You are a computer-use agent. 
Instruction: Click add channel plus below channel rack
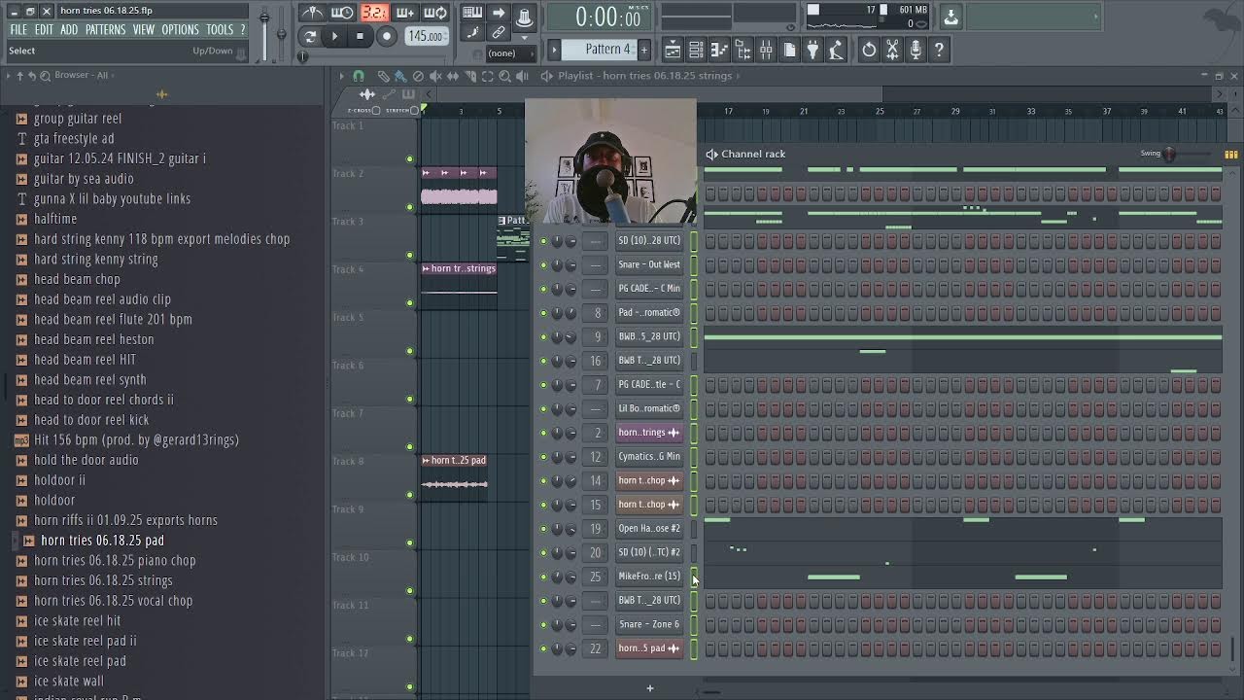pyautogui.click(x=650, y=688)
